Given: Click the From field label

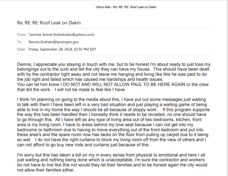Looking at the screenshot, I should 21,35.
